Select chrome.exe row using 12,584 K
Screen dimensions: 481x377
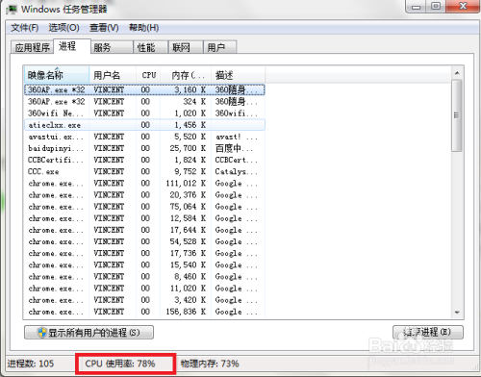point(144,218)
